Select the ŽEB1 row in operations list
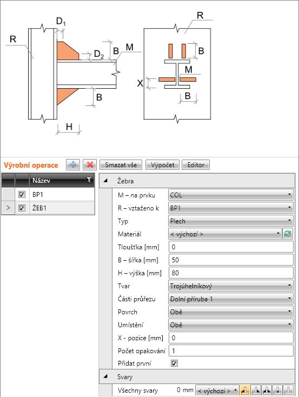299x397 pixels. [x=48, y=208]
